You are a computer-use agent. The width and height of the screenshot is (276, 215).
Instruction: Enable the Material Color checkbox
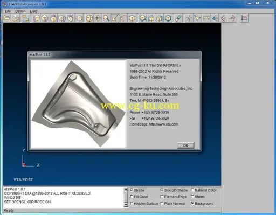click(192, 190)
